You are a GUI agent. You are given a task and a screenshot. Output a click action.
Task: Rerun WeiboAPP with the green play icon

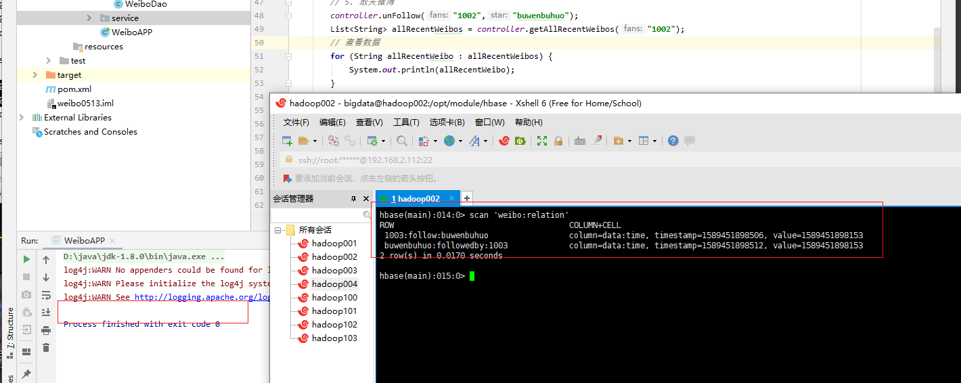[x=26, y=259]
